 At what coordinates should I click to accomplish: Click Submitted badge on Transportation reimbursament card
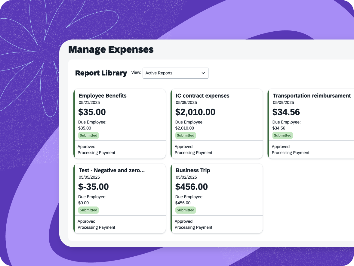[x=282, y=136]
